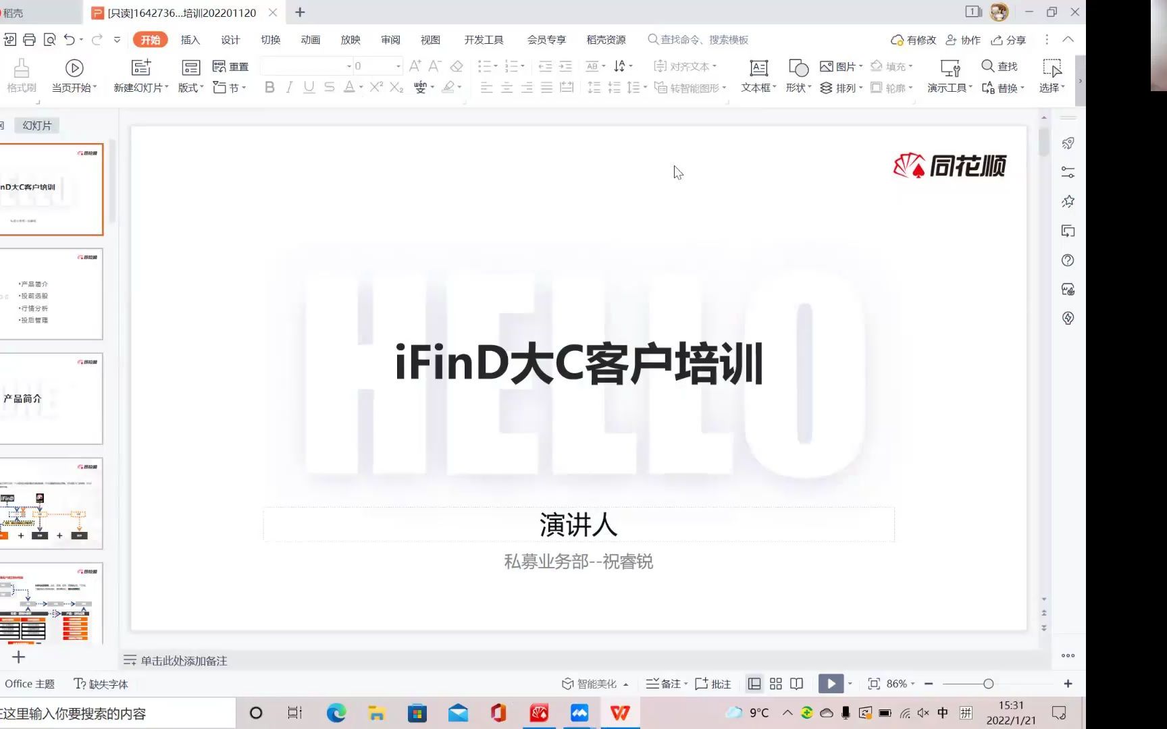
Task: Toggle Italic formatting
Action: tap(289, 87)
